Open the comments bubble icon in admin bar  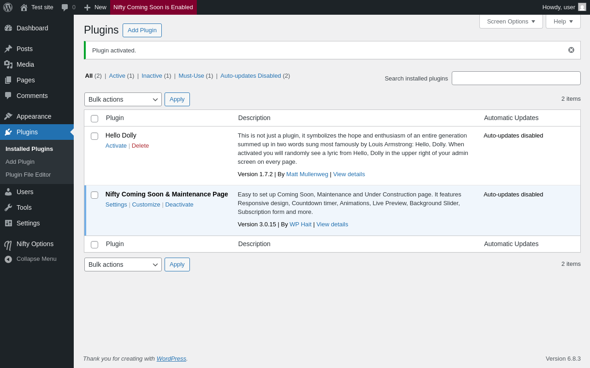[x=65, y=7]
